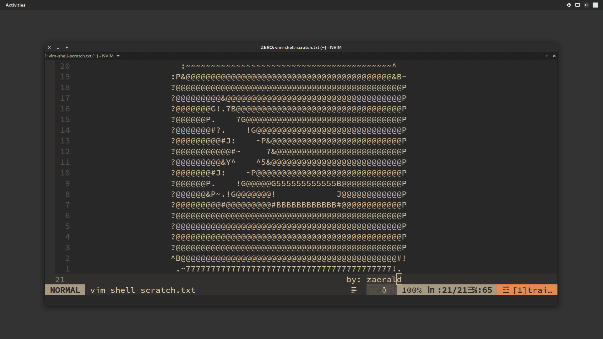Click the volume speaker icon in the top bar
The height and width of the screenshot is (339, 603).
click(586, 5)
